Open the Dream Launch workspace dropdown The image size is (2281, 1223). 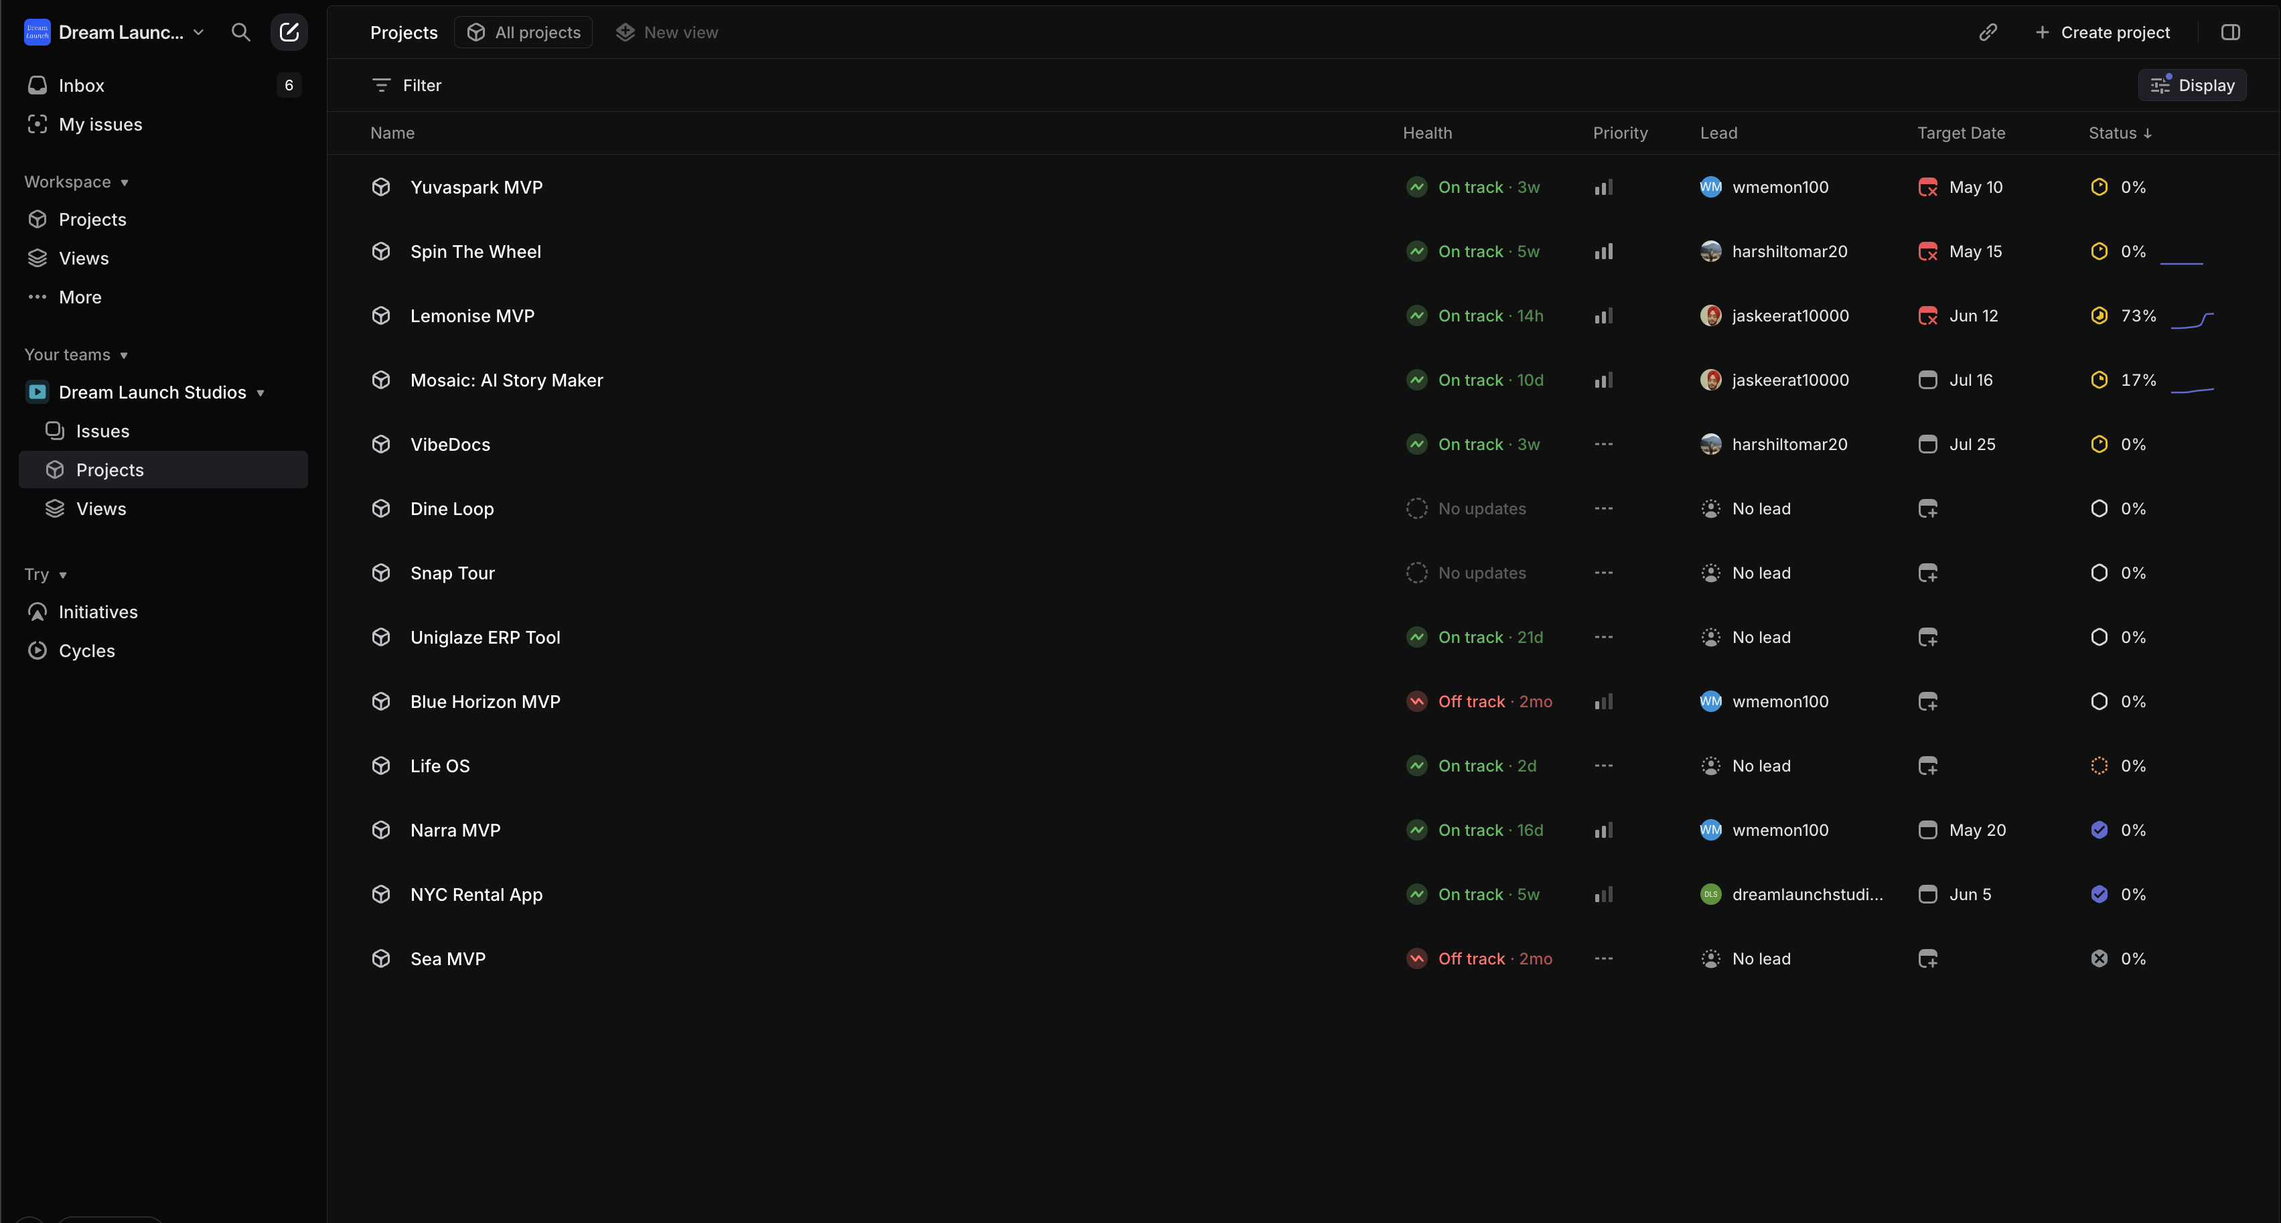click(x=115, y=33)
